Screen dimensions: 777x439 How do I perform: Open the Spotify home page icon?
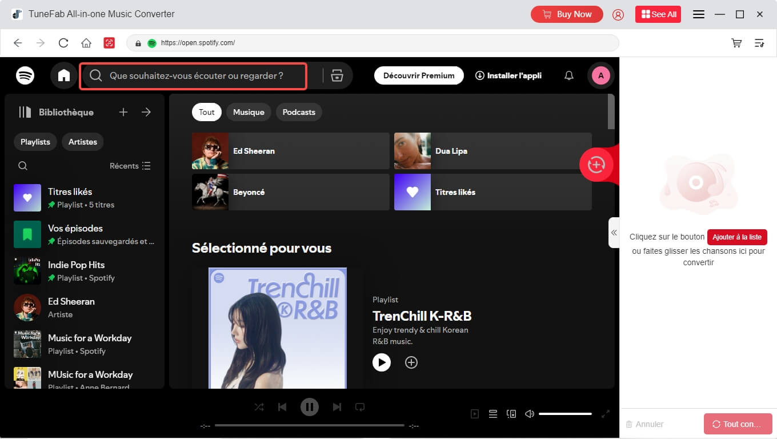63,75
